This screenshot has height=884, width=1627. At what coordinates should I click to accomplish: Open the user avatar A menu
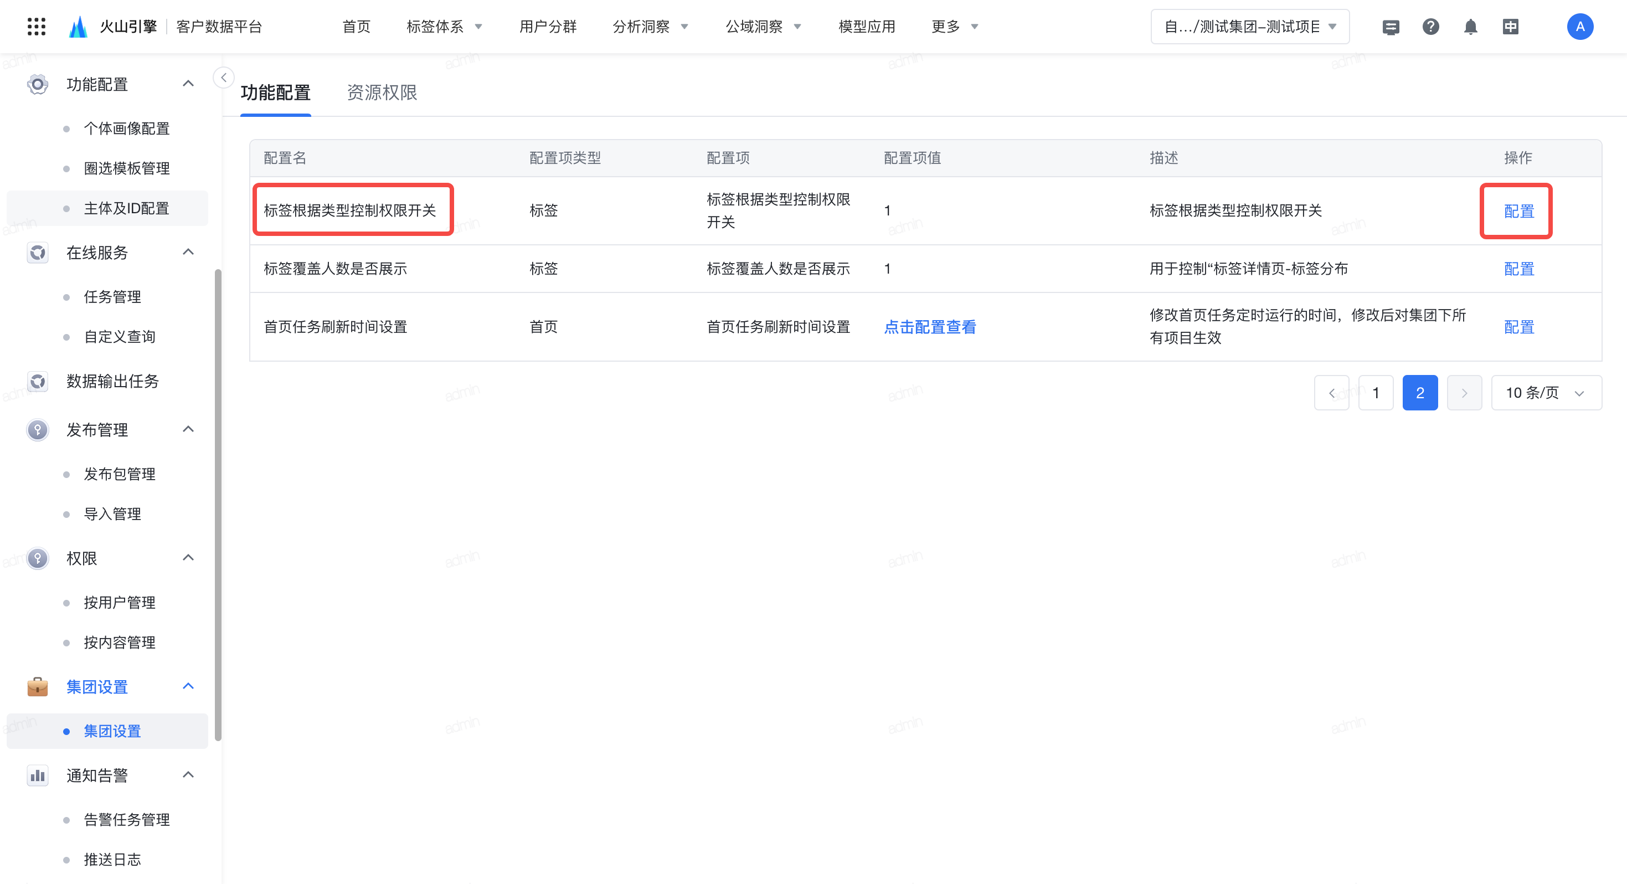pos(1579,27)
